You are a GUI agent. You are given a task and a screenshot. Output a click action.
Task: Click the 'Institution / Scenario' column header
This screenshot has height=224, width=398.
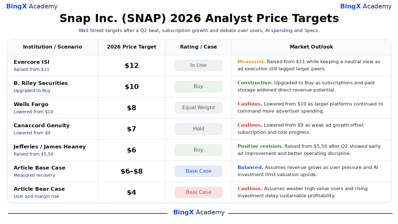53,47
